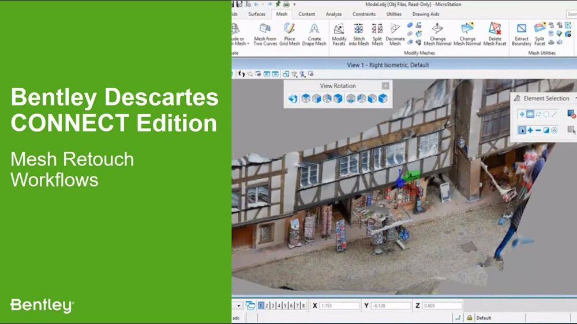The image size is (577, 324).
Task: Toggle view 8 in the view toggles
Action: click(304, 306)
